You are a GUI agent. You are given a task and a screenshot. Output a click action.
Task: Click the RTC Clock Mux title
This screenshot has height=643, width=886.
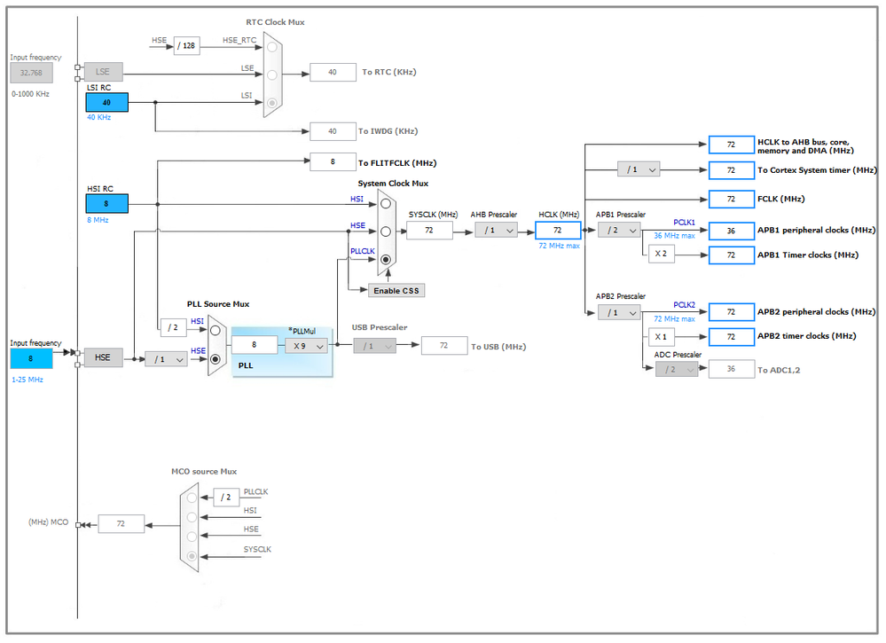(x=275, y=22)
